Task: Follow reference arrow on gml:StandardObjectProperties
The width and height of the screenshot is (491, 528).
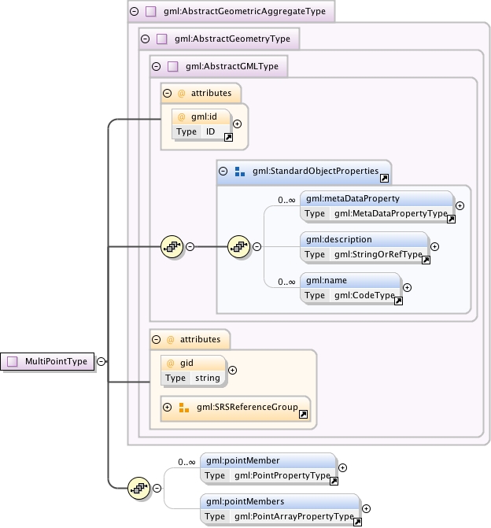Action: click(x=384, y=179)
